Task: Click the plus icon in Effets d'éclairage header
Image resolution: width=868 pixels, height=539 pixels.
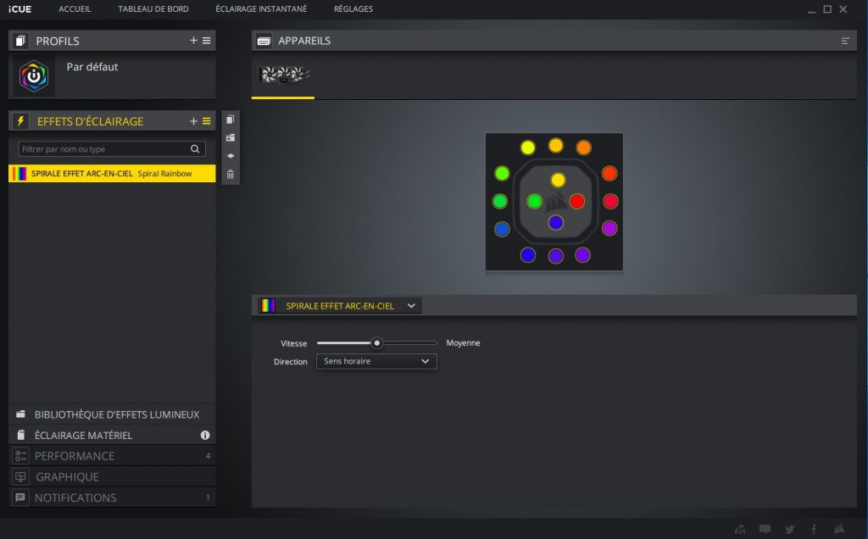Action: coord(193,121)
